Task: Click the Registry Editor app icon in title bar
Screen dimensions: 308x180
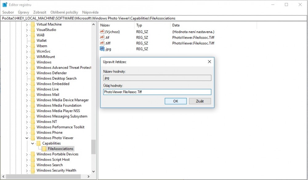Action: tap(5, 5)
